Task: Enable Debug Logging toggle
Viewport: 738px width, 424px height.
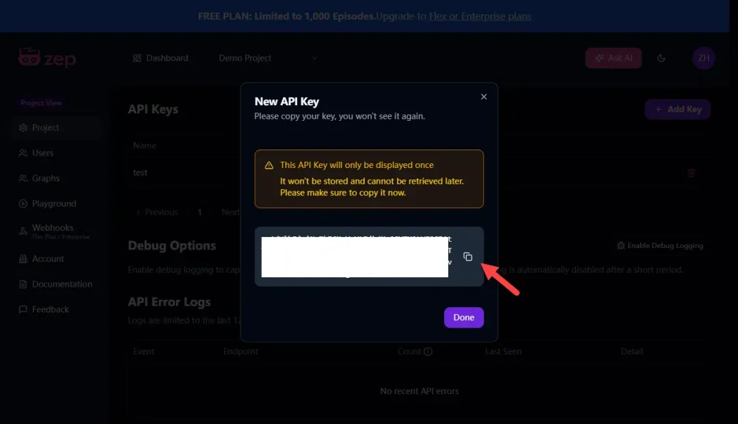Action: [x=660, y=245]
